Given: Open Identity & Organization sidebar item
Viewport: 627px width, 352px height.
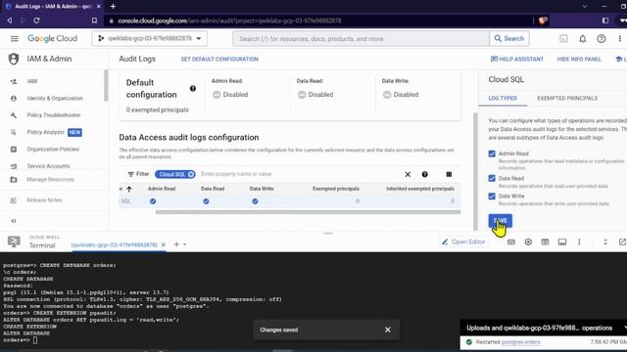Looking at the screenshot, I should pyautogui.click(x=54, y=98).
